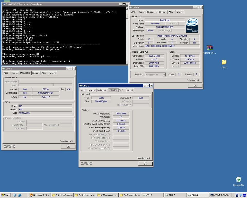Open Mainboard tab in the processor window

click(152, 12)
